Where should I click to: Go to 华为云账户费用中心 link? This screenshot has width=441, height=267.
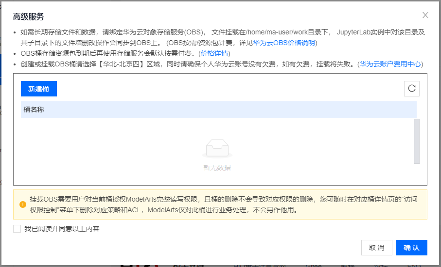point(390,64)
